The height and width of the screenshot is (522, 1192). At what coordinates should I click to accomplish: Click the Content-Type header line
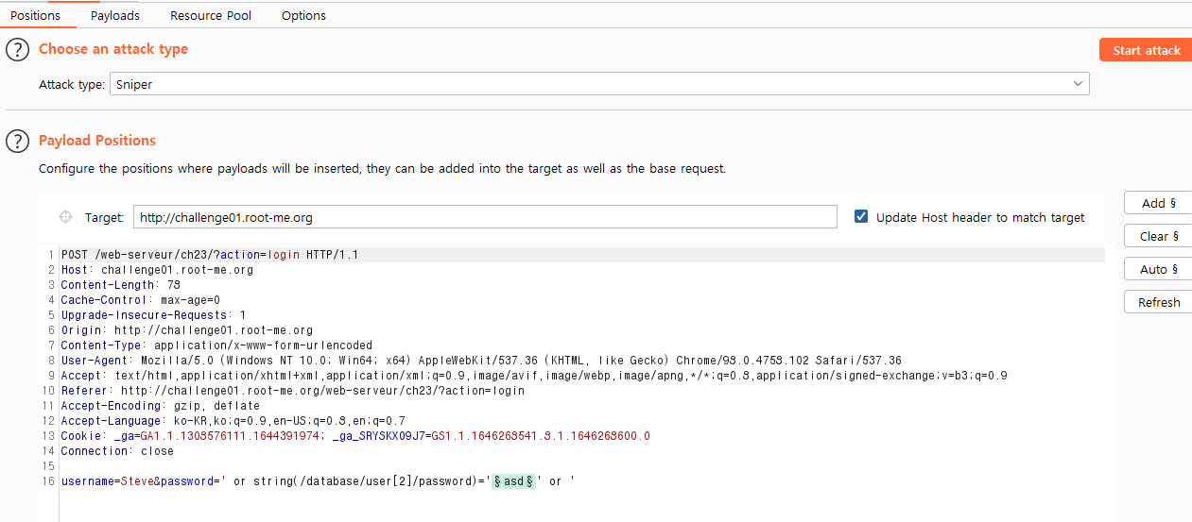[x=217, y=345]
